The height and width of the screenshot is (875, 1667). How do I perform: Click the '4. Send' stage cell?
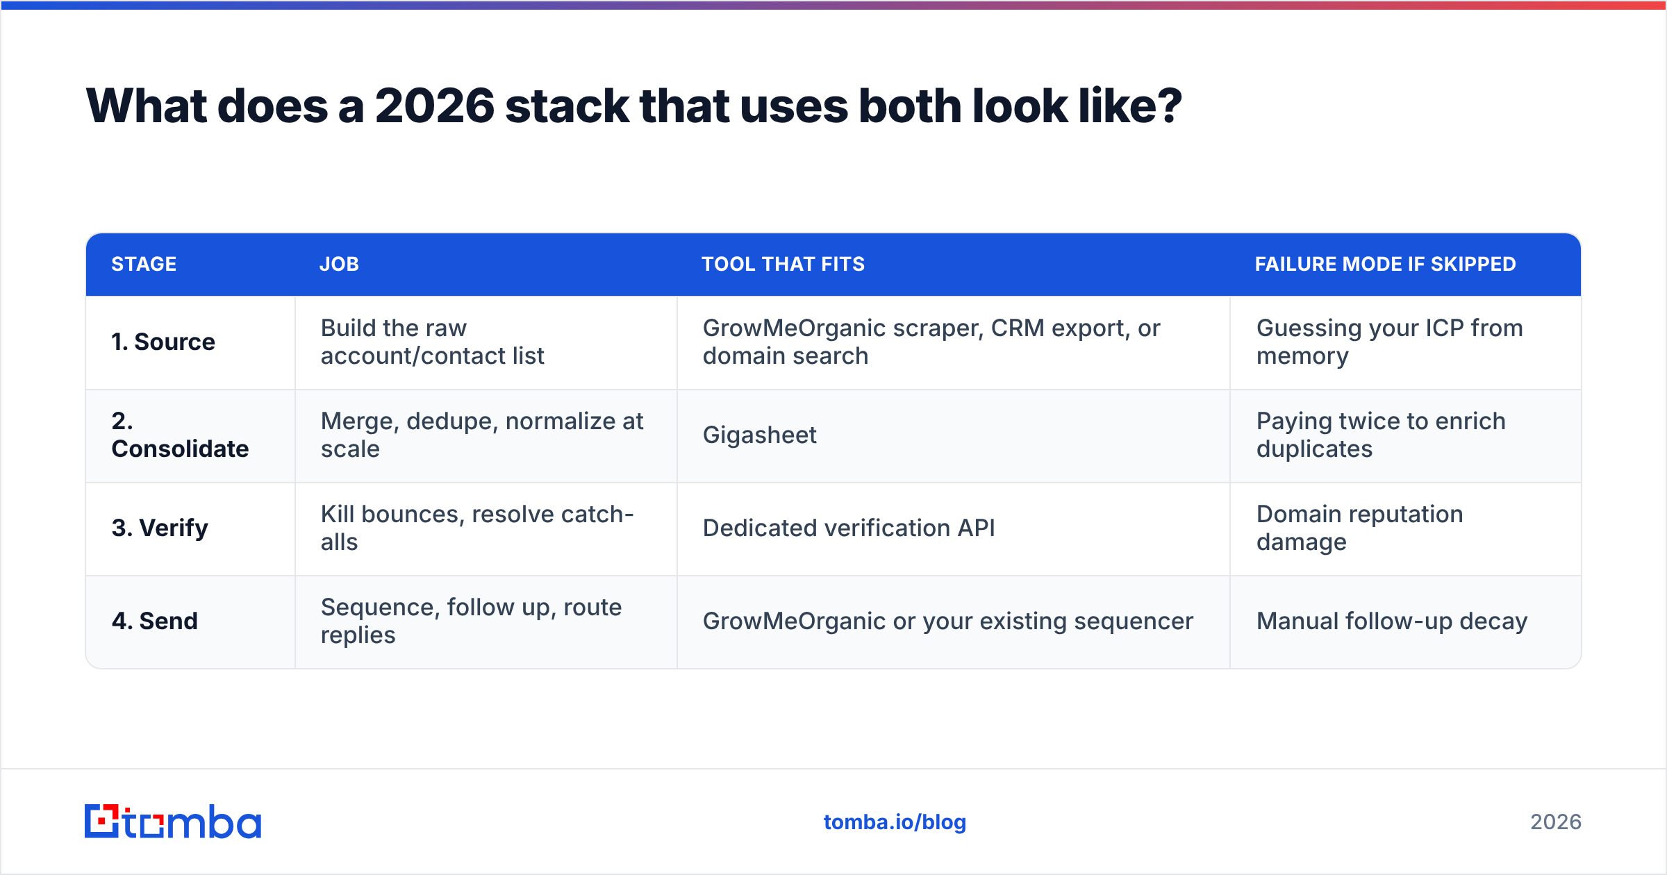191,622
